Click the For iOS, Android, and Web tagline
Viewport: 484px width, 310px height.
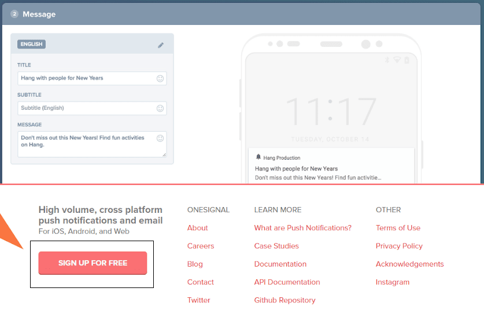pos(84,231)
